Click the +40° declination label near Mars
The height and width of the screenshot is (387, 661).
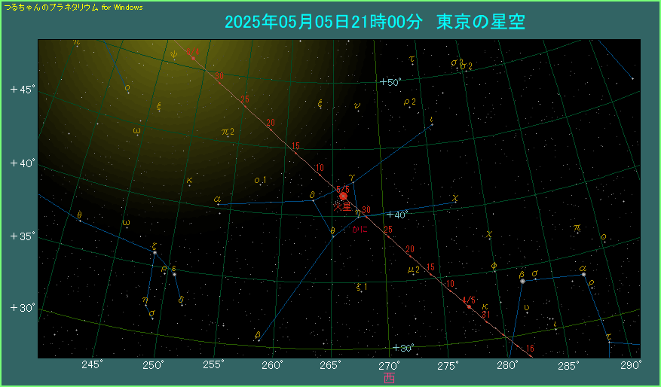coord(396,215)
